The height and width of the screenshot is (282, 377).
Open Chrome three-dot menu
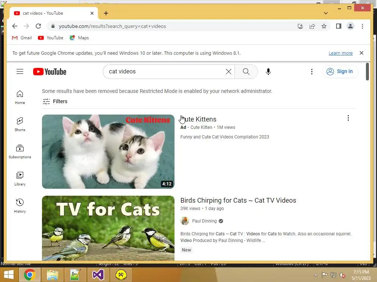tap(362, 26)
